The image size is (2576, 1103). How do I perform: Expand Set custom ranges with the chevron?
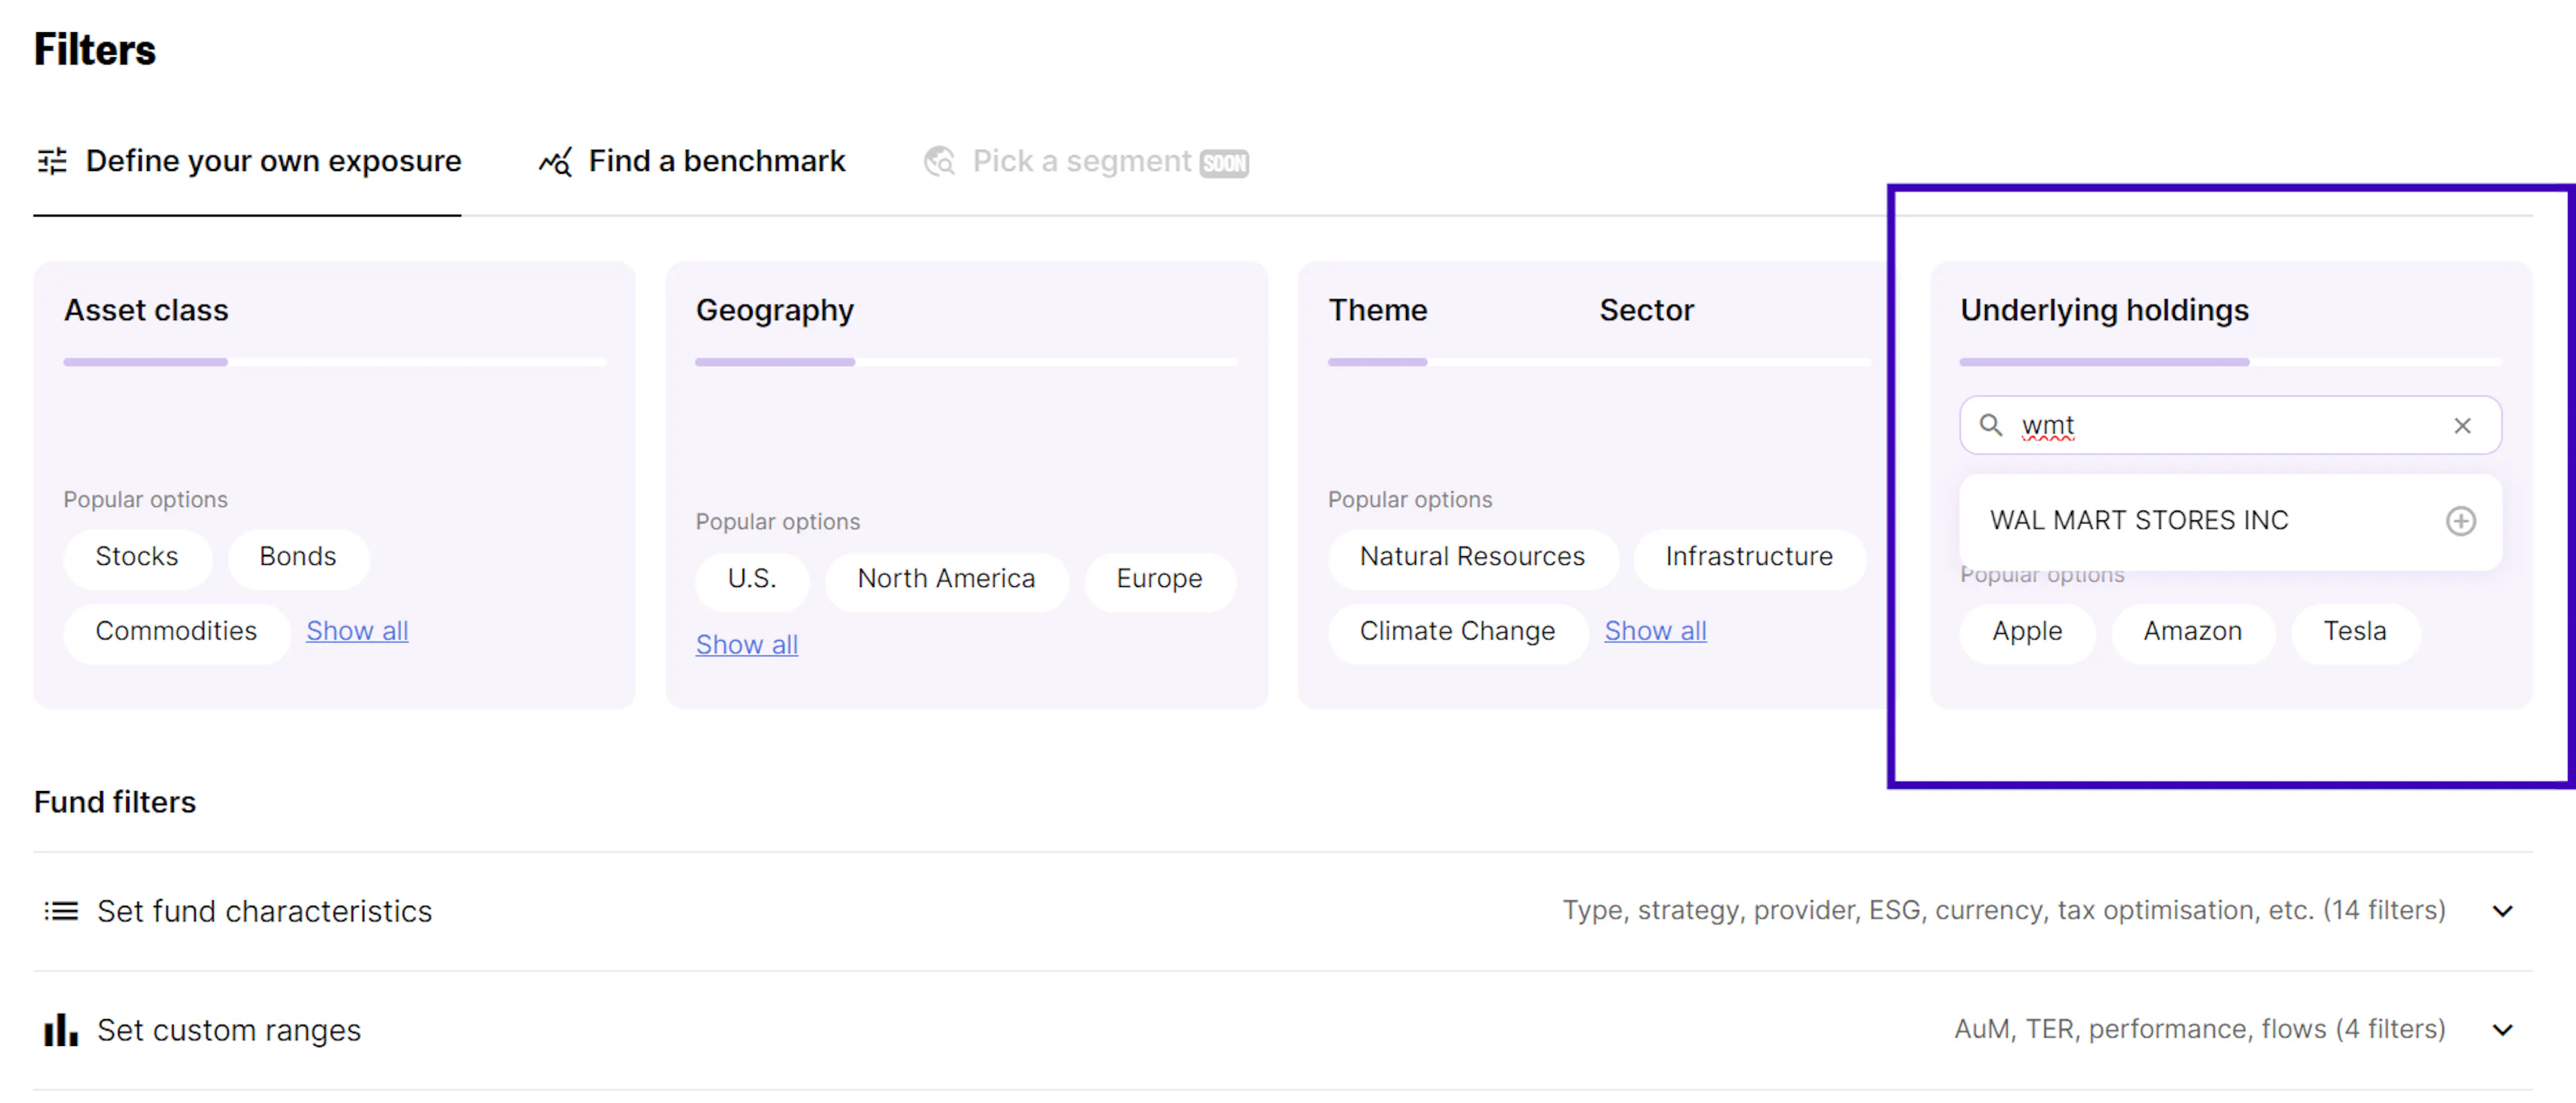(x=2502, y=1030)
